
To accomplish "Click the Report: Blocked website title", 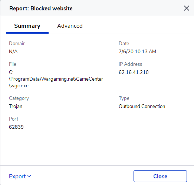I will [x=41, y=9].
